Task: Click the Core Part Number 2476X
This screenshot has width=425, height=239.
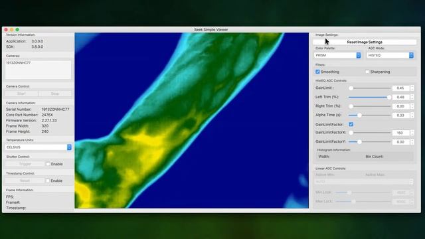Action: point(47,115)
